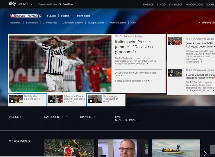Click the Sky Sport News HD logo
Image resolution: width=215 pixels, height=157 pixels.
pos(26,16)
